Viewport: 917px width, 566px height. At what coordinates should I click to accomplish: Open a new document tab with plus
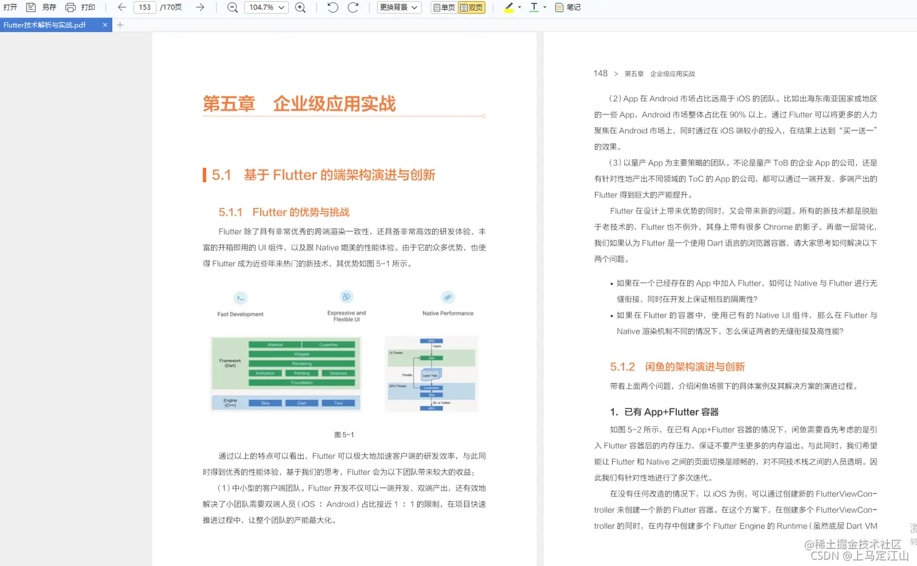click(x=119, y=25)
